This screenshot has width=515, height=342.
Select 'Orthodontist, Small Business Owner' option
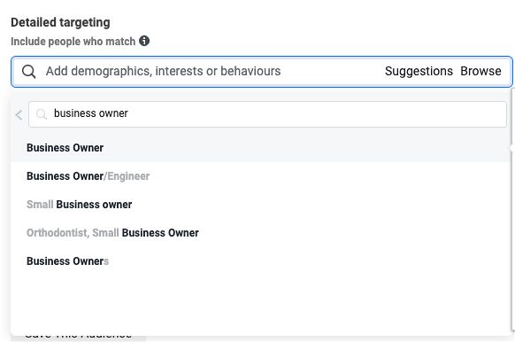261,233
